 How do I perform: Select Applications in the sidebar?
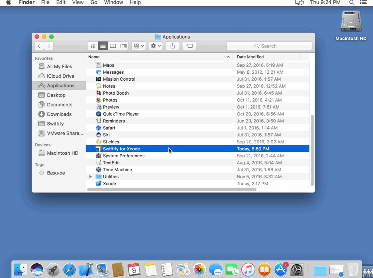[x=59, y=85]
